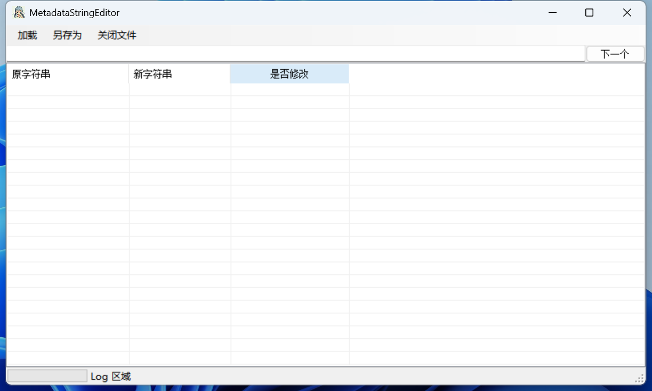Viewport: 652px width, 391px height.
Task: Click the MetadataStringEditor title text
Action: [75, 13]
